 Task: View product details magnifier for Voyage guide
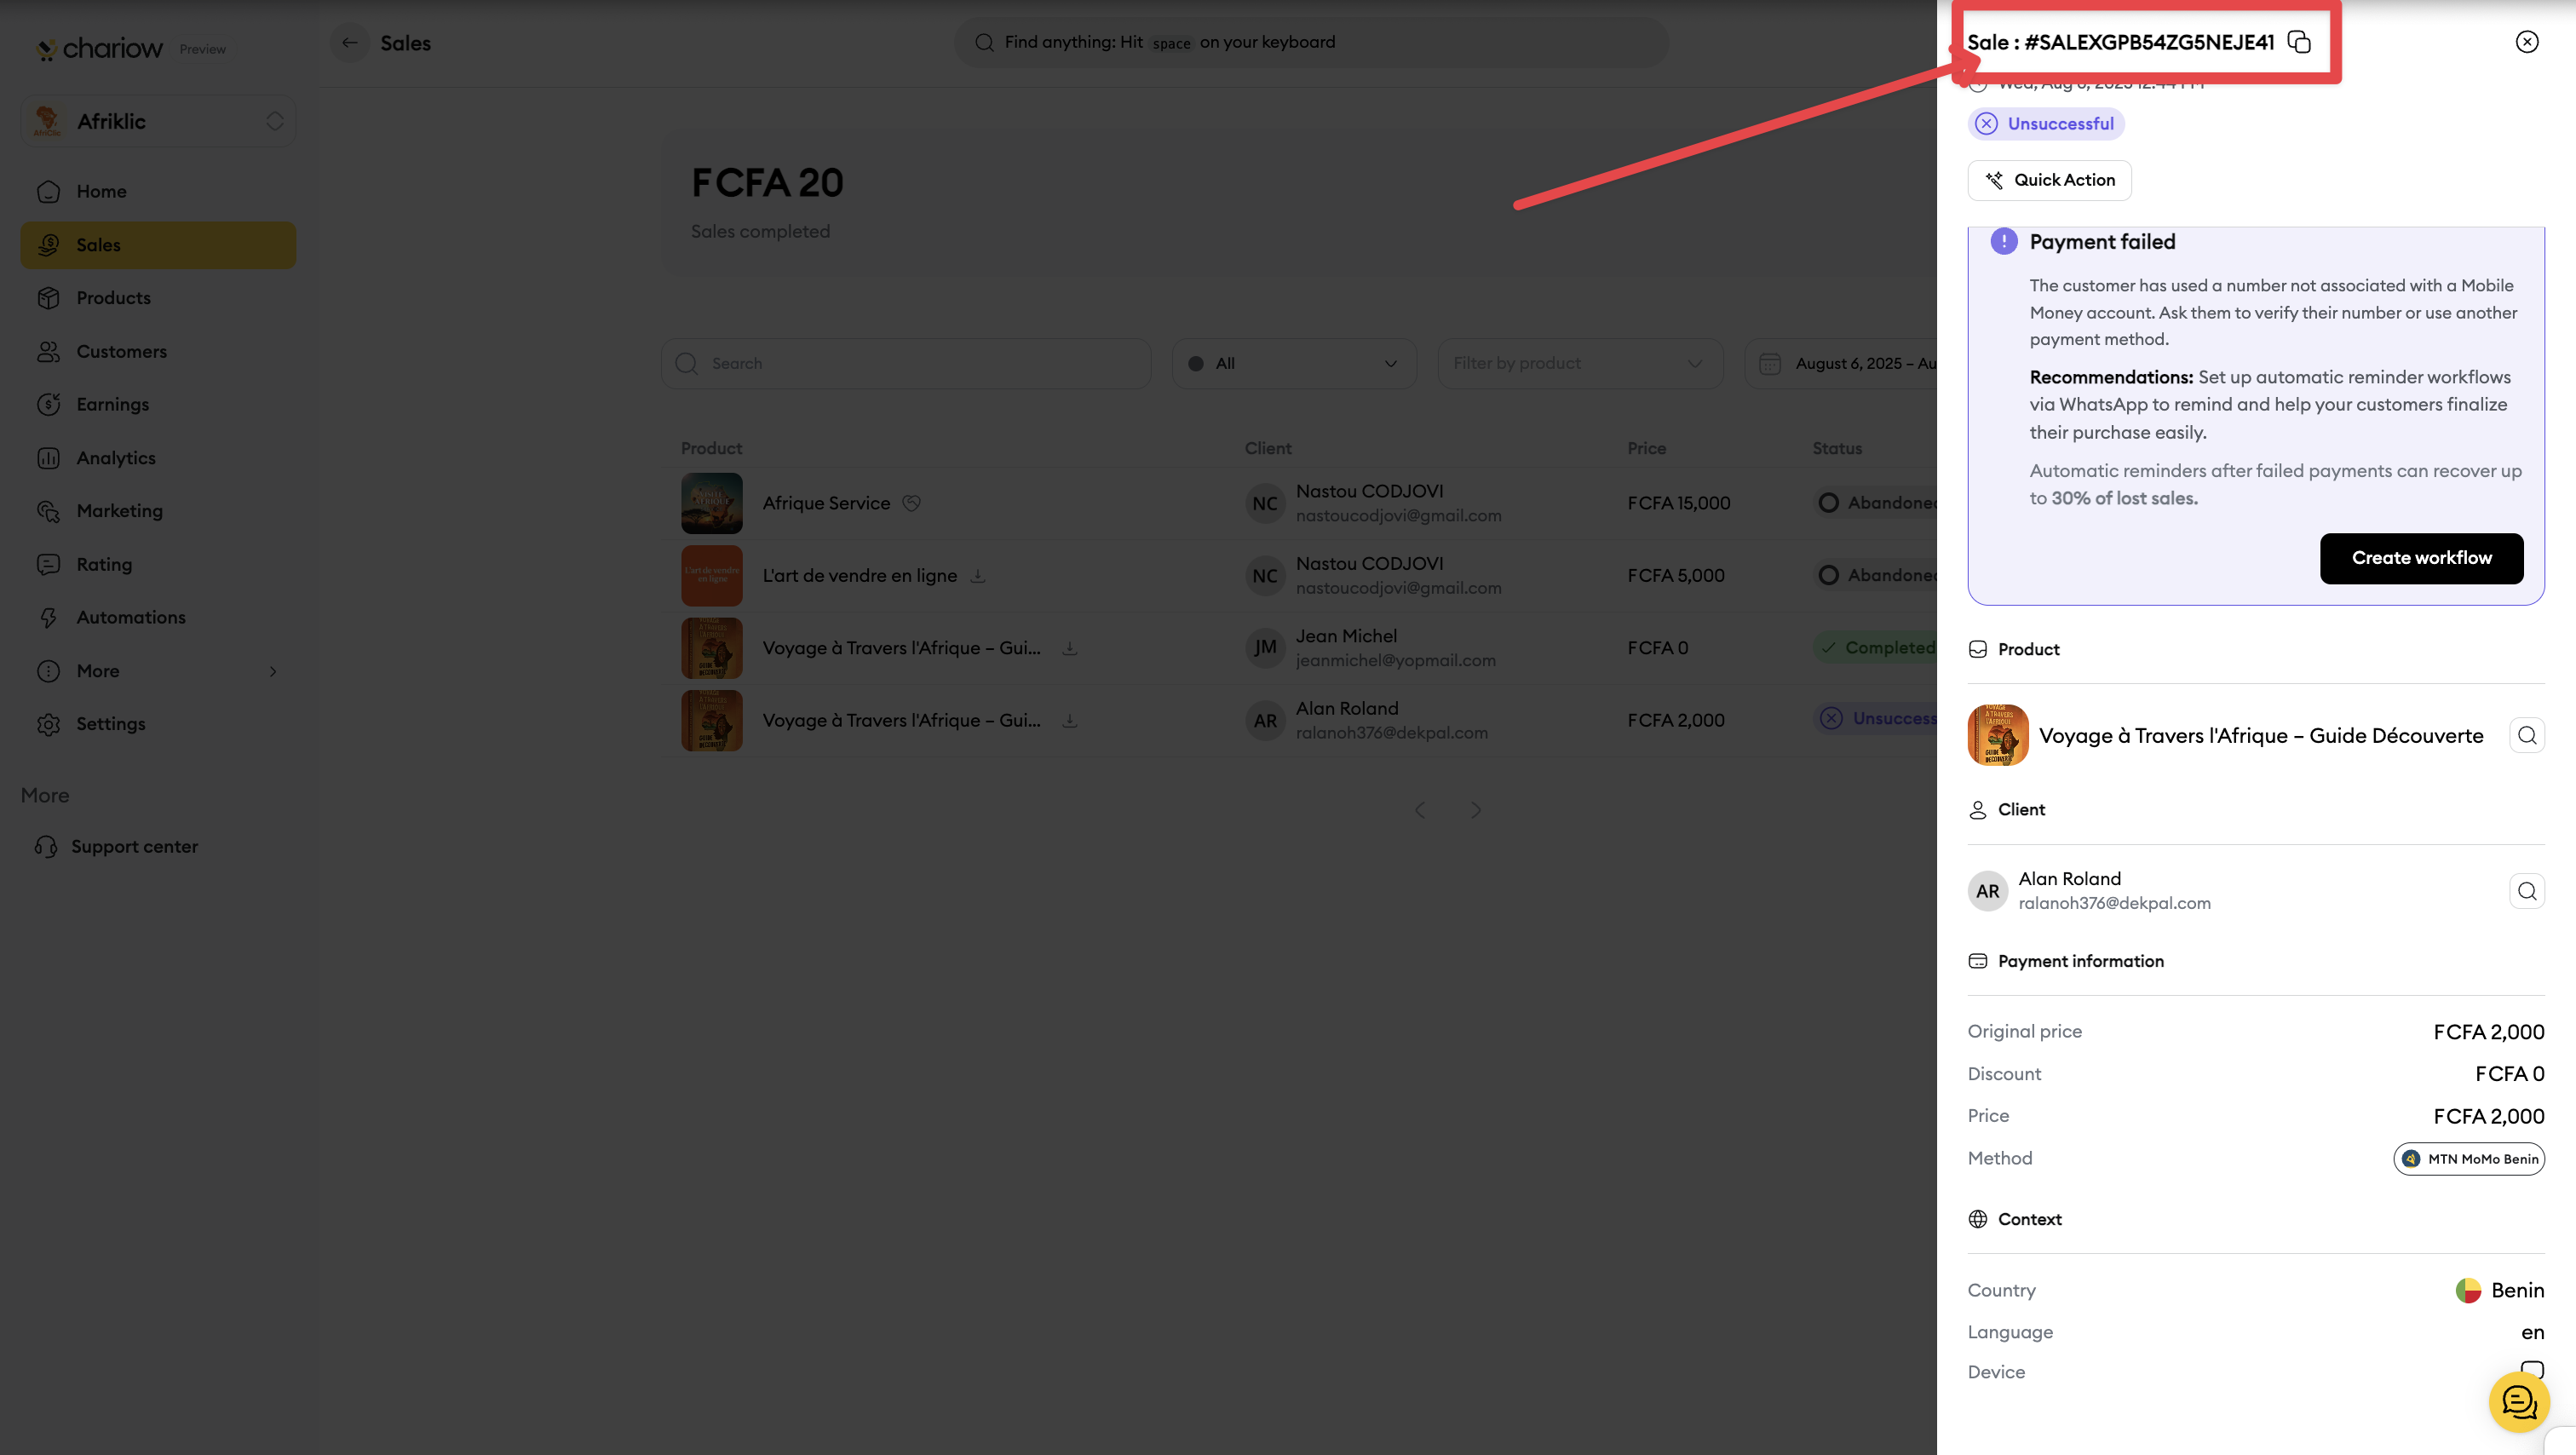click(2527, 735)
